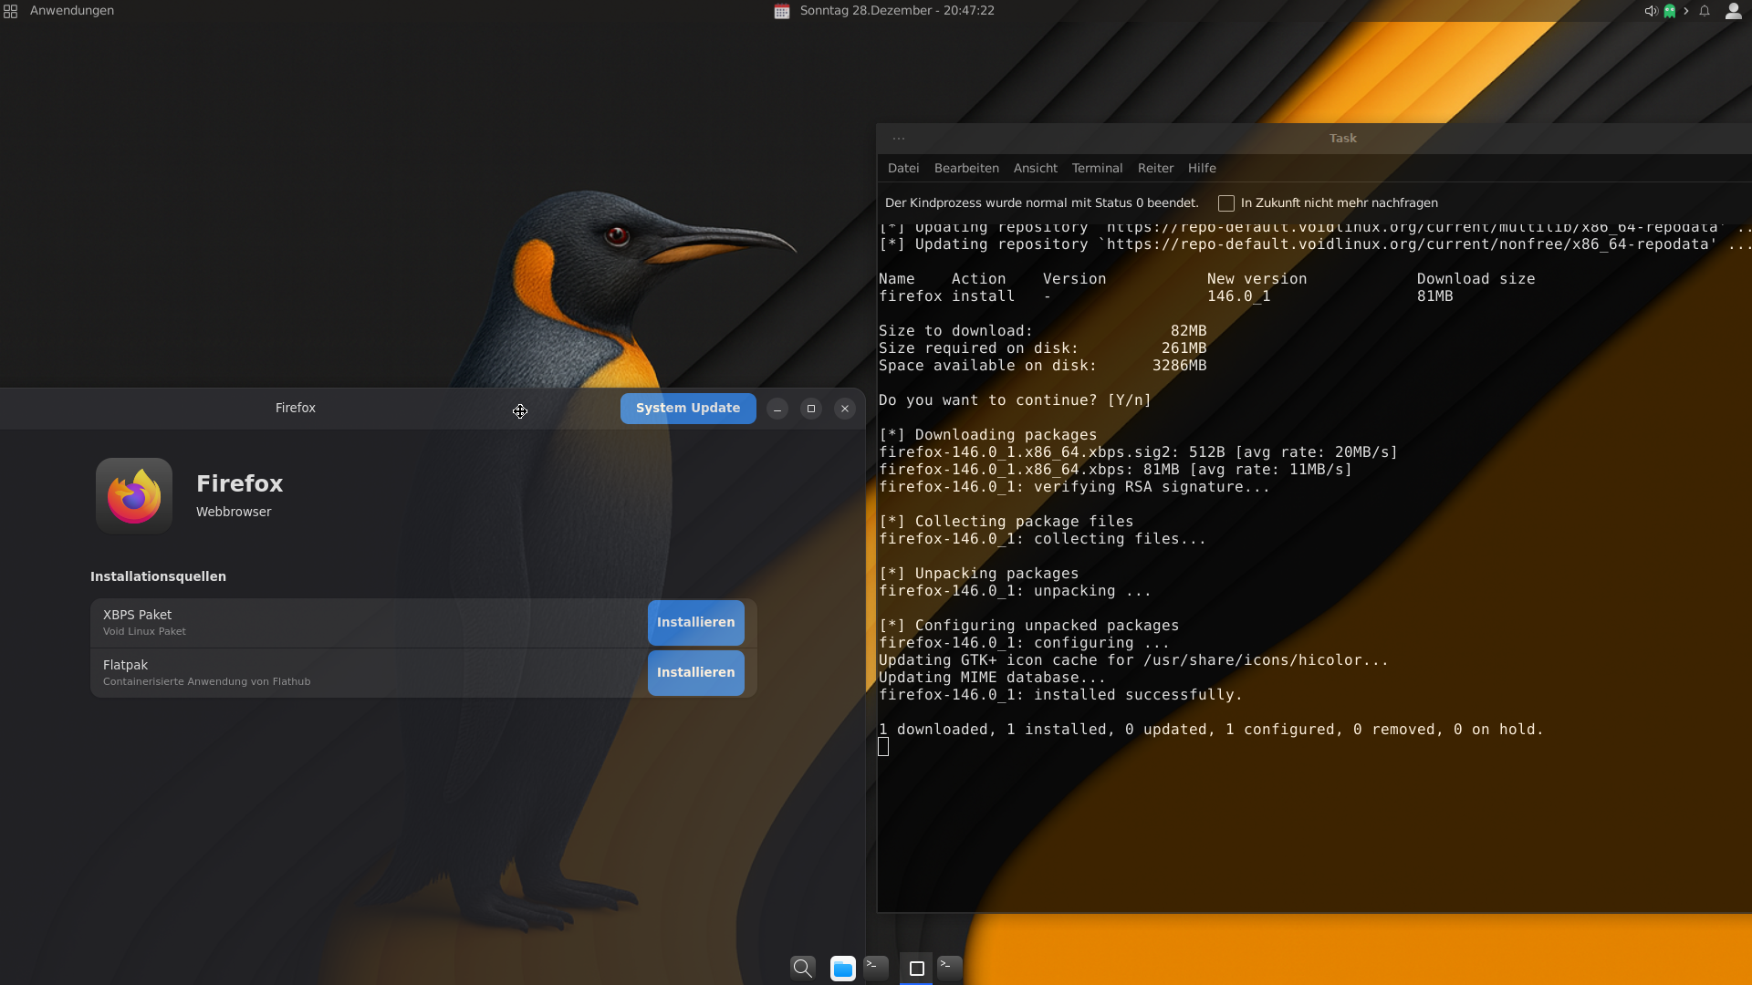Open the first terminal dock icon
This screenshot has width=1752, height=985.
(876, 967)
